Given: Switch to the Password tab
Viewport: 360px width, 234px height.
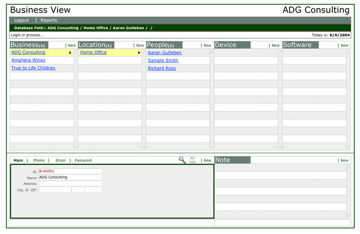Looking at the screenshot, I should pyautogui.click(x=84, y=160).
